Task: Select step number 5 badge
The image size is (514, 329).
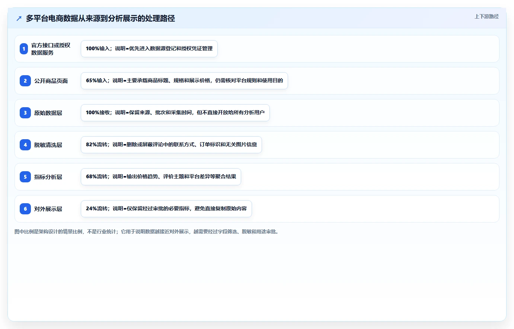Action: point(25,177)
